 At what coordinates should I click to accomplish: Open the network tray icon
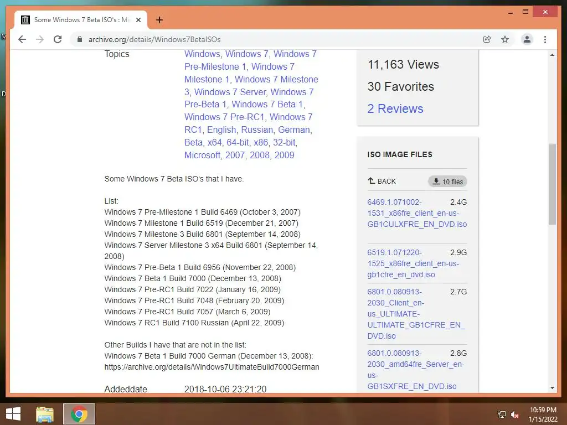502,414
